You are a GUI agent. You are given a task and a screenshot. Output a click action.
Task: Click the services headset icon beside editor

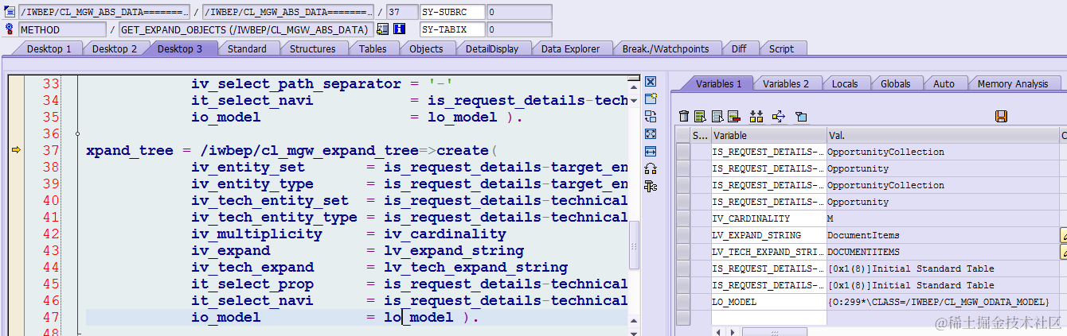point(650,168)
